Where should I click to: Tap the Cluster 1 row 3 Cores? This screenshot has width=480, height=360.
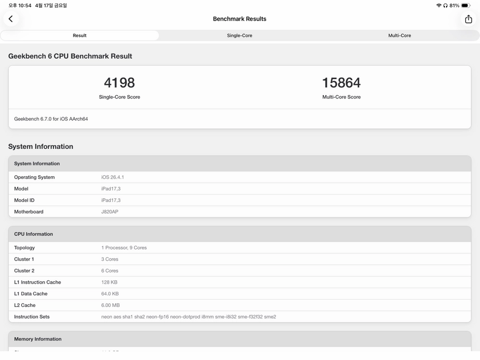(240, 259)
